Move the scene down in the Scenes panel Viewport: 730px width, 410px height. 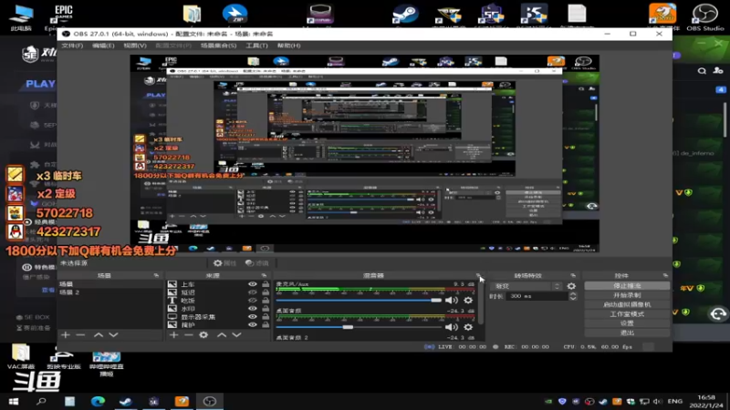click(x=113, y=334)
